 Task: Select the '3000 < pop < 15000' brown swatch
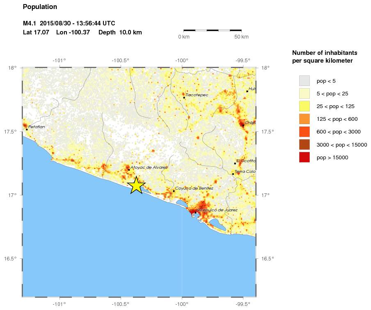pyautogui.click(x=304, y=145)
